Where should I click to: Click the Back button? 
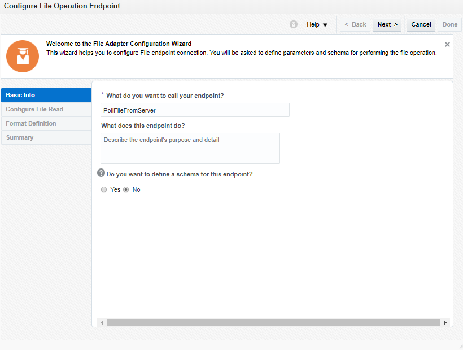(355, 25)
